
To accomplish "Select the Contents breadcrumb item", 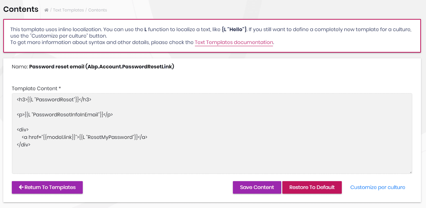I will 97,10.
